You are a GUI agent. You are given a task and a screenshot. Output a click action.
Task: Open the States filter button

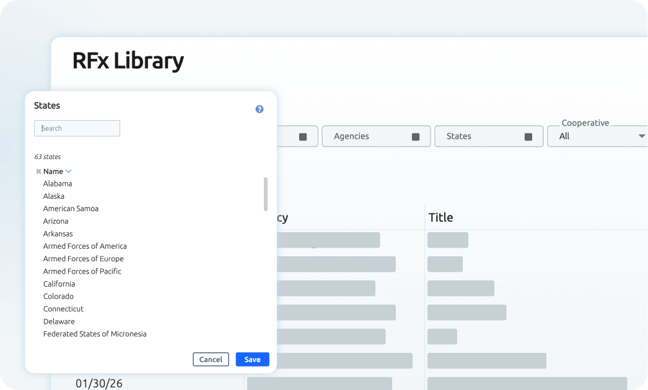pos(489,136)
